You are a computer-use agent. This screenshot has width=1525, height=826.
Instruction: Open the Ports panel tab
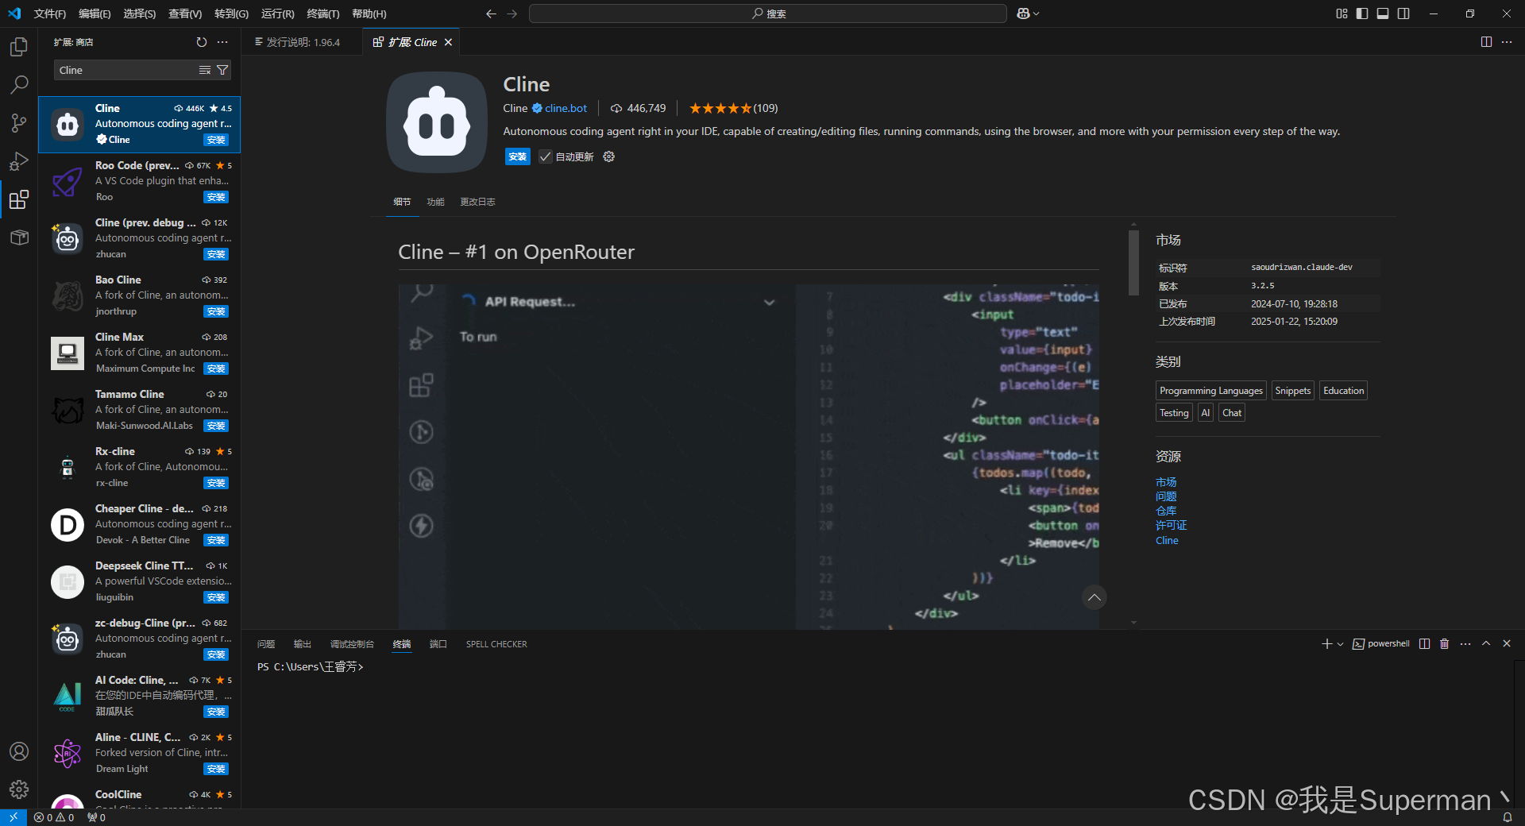point(438,644)
